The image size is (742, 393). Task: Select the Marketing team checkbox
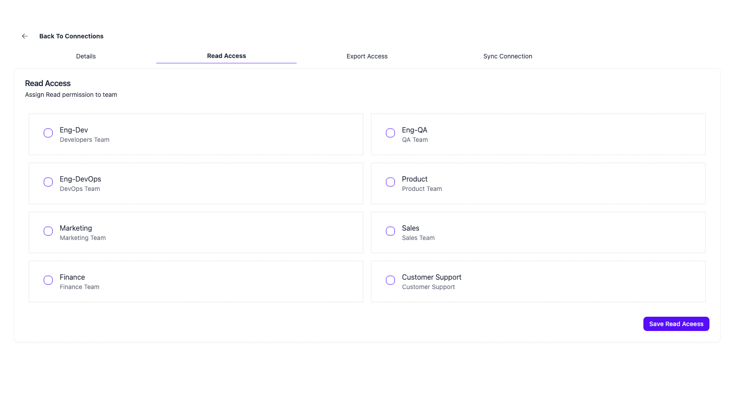[48, 231]
